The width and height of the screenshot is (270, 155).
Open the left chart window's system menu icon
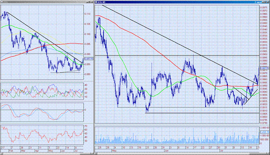(x=2, y=2)
